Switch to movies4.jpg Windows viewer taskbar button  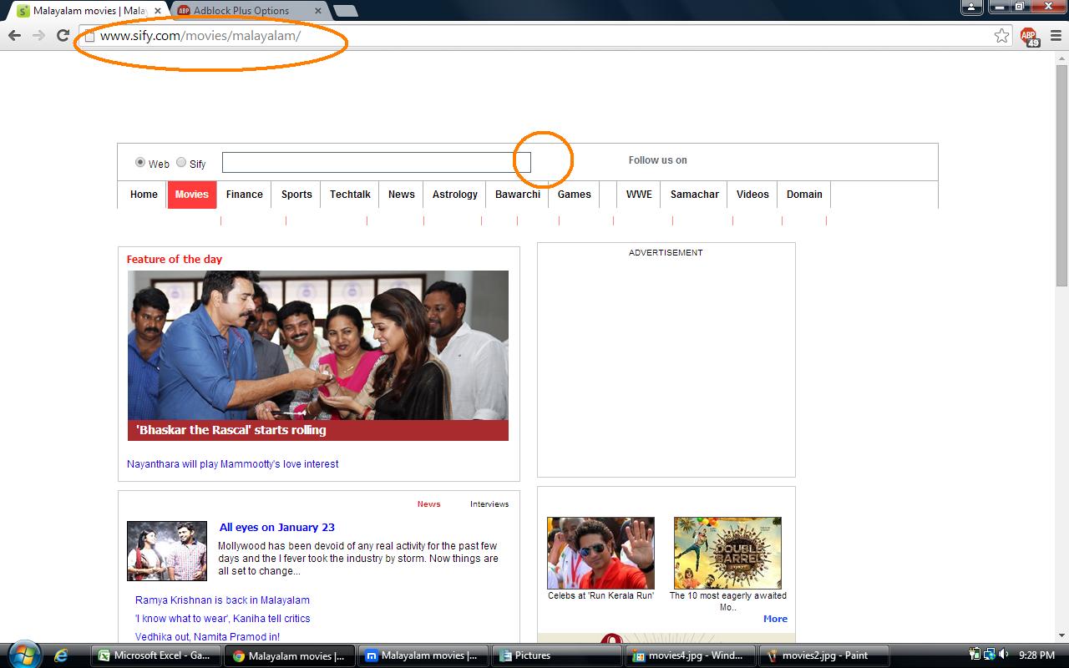click(x=691, y=655)
